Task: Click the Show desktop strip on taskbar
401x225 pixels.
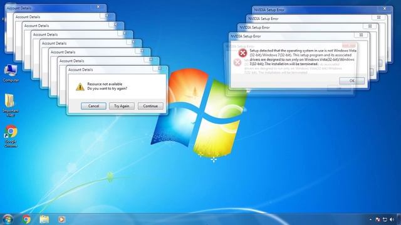Action: [x=399, y=219]
